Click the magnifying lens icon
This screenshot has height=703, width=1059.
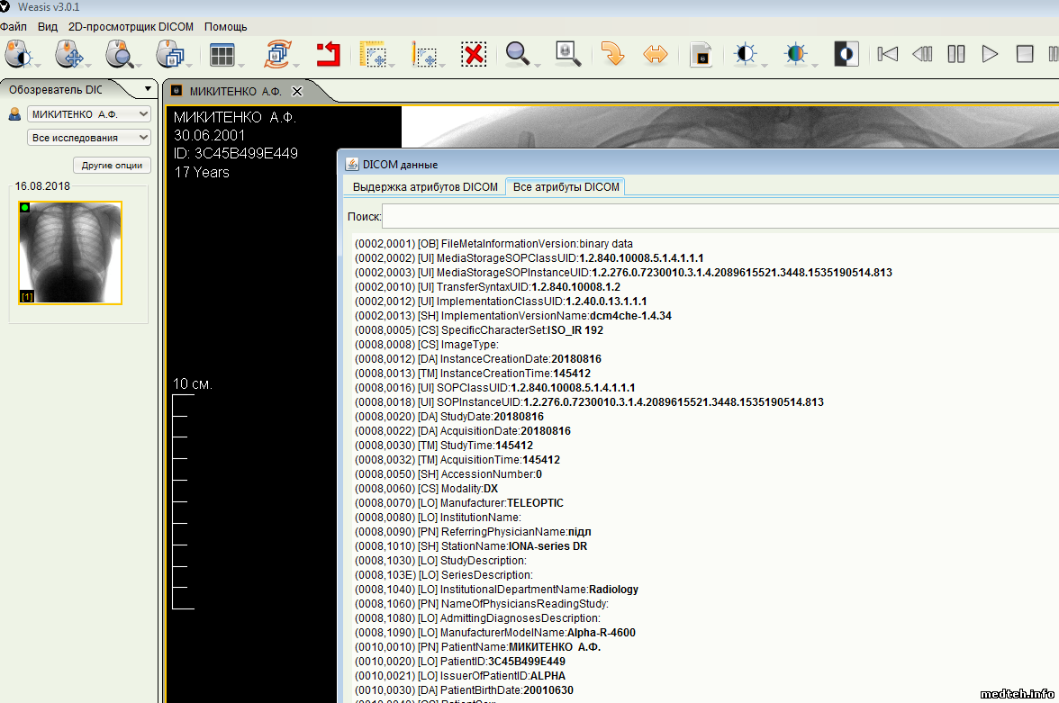point(566,55)
